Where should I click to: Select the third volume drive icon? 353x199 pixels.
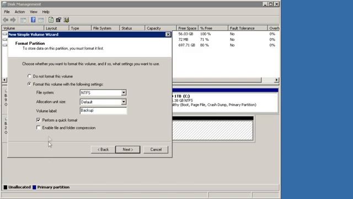(5, 45)
